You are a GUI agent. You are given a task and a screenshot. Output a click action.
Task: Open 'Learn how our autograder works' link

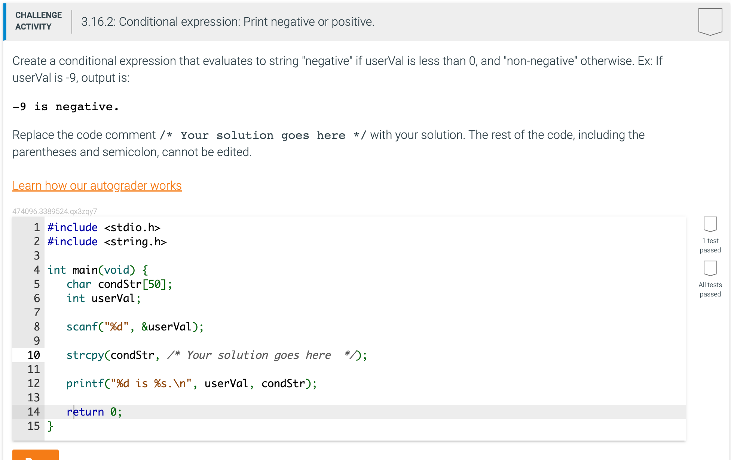coord(97,186)
